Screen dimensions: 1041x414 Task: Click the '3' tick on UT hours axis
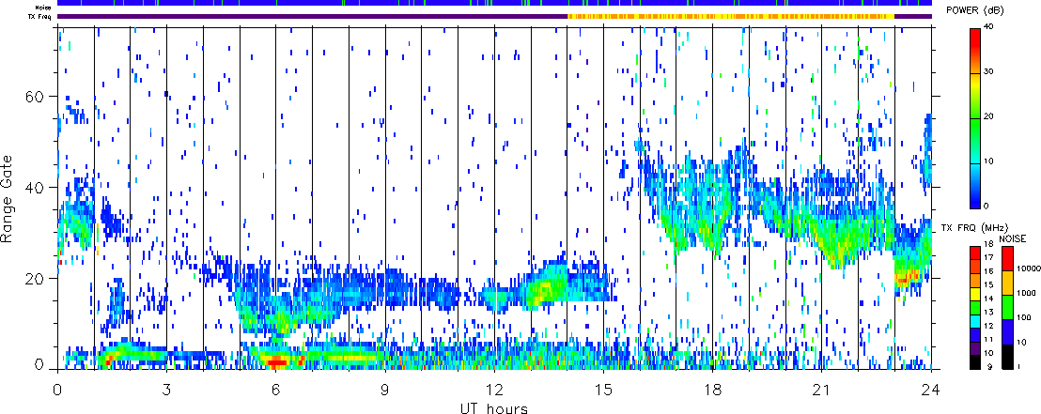click(x=166, y=389)
